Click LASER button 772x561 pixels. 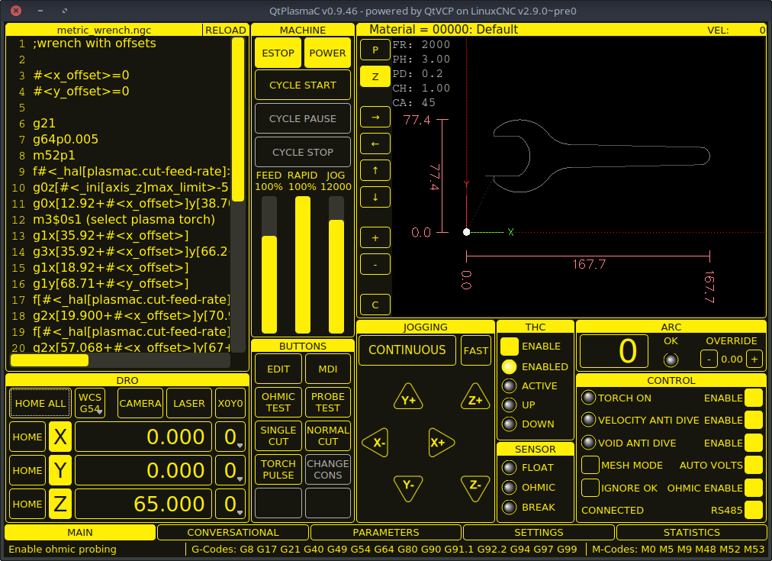(189, 403)
